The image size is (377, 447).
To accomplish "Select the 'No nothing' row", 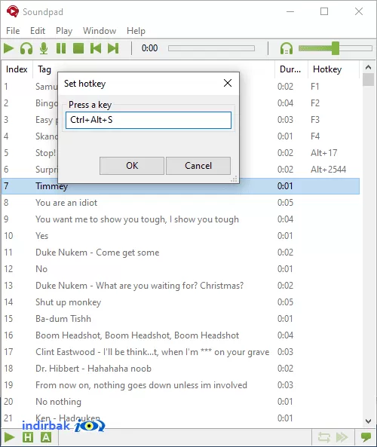I will click(x=180, y=401).
